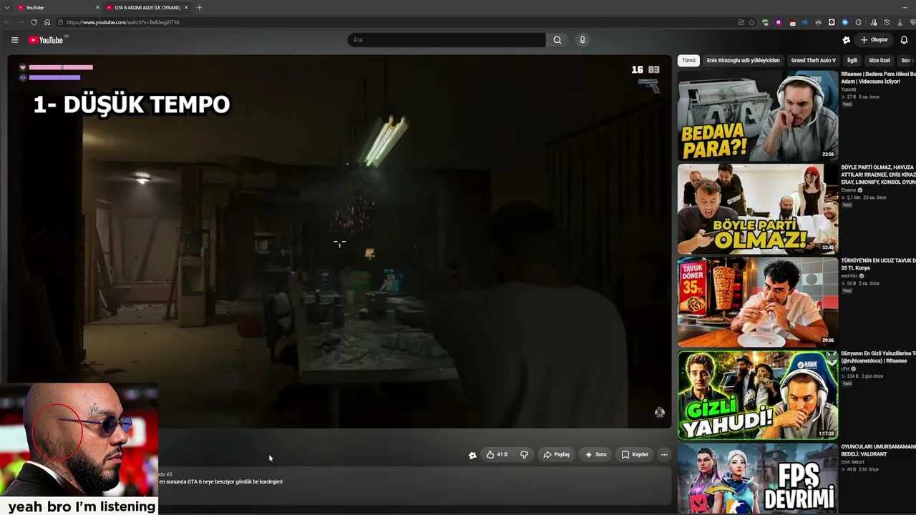Select the Size özel filter chip
This screenshot has width=916, height=515.
(880, 61)
